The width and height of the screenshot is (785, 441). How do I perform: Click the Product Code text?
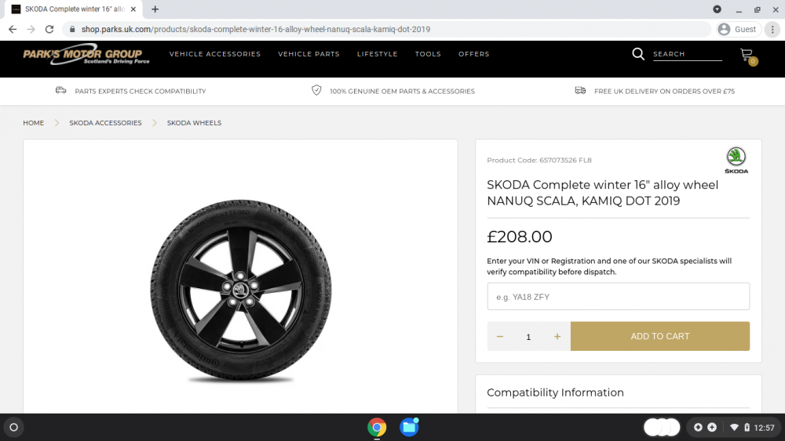point(539,161)
